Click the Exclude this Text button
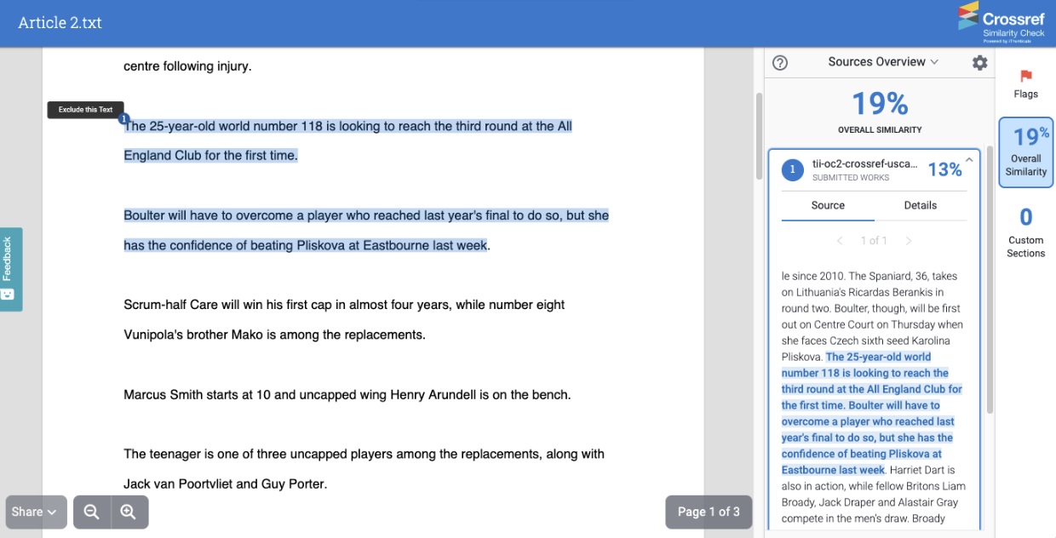The height and width of the screenshot is (538, 1056). click(x=85, y=110)
